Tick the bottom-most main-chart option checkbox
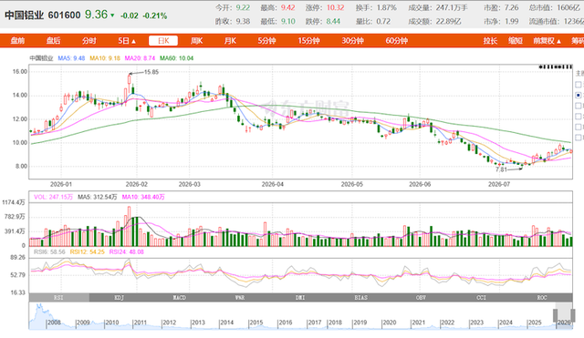The image size is (584, 338). (x=578, y=138)
